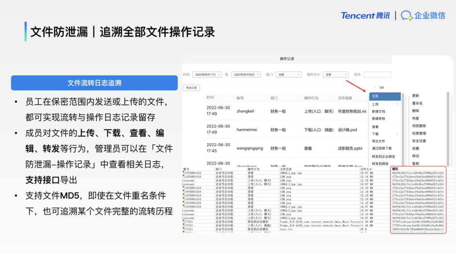Choose 导出文件 in the action list

(x=379, y=141)
